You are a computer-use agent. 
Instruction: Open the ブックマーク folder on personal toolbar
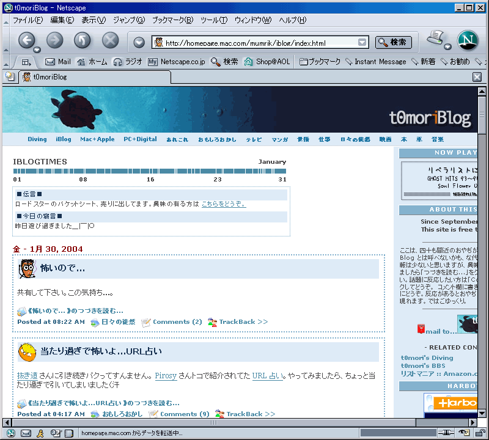[320, 62]
